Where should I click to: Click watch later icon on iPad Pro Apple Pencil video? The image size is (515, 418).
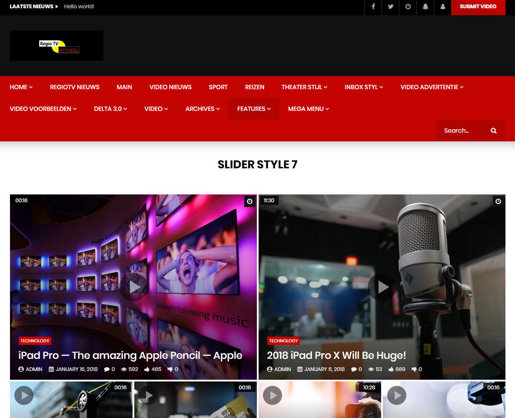point(249,201)
